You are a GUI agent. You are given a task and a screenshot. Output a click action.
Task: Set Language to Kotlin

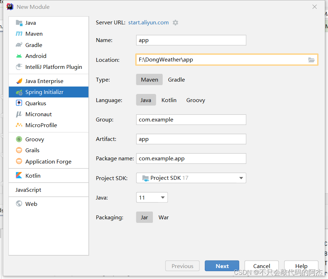[x=169, y=100]
